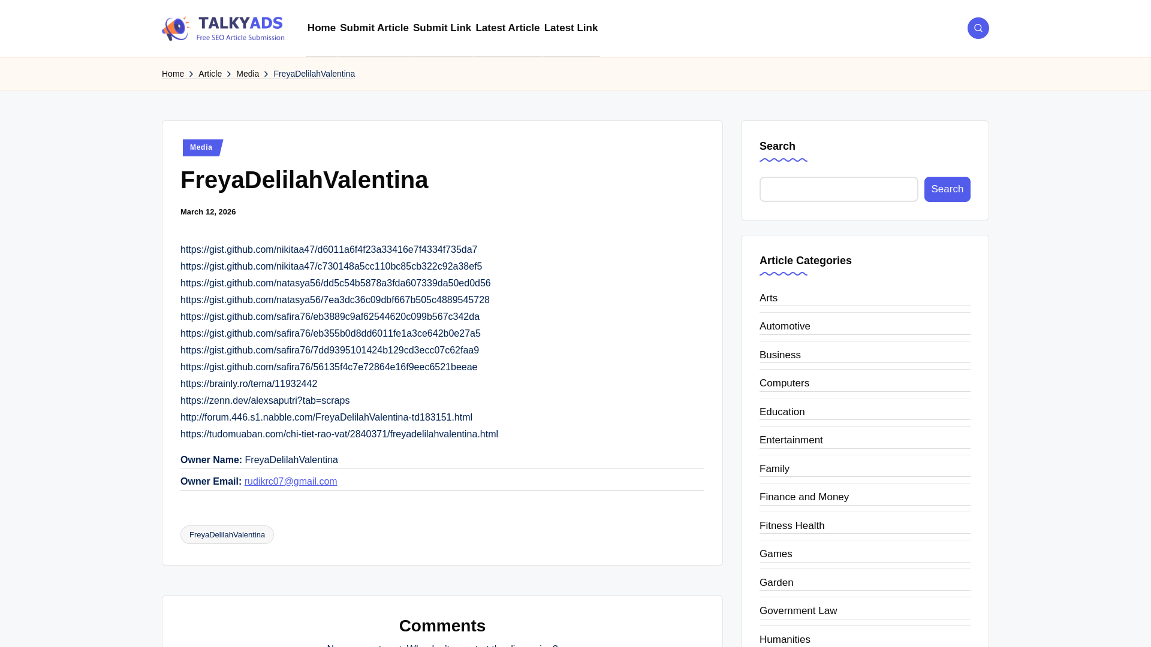Visit the Government Law category
The image size is (1151, 647).
(797, 611)
